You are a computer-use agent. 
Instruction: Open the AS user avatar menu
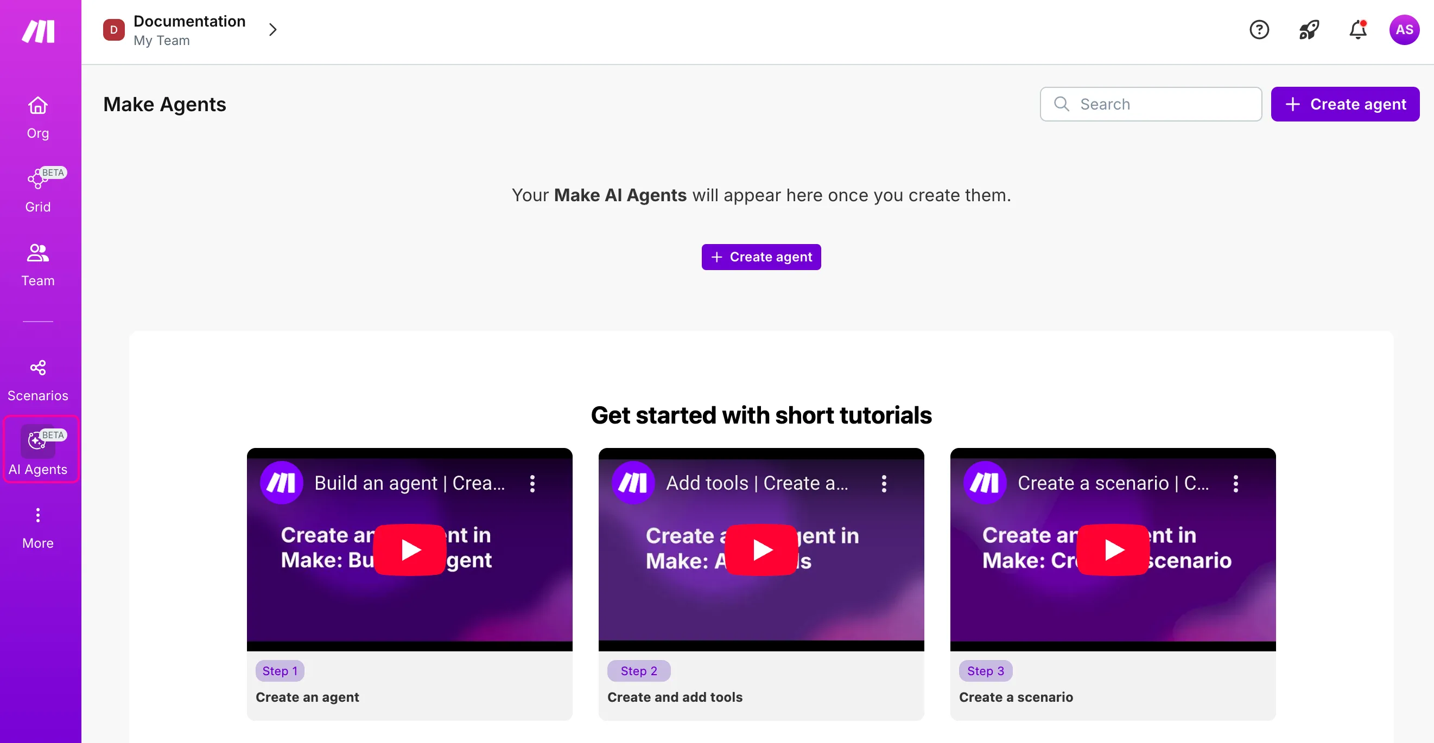pyautogui.click(x=1404, y=29)
